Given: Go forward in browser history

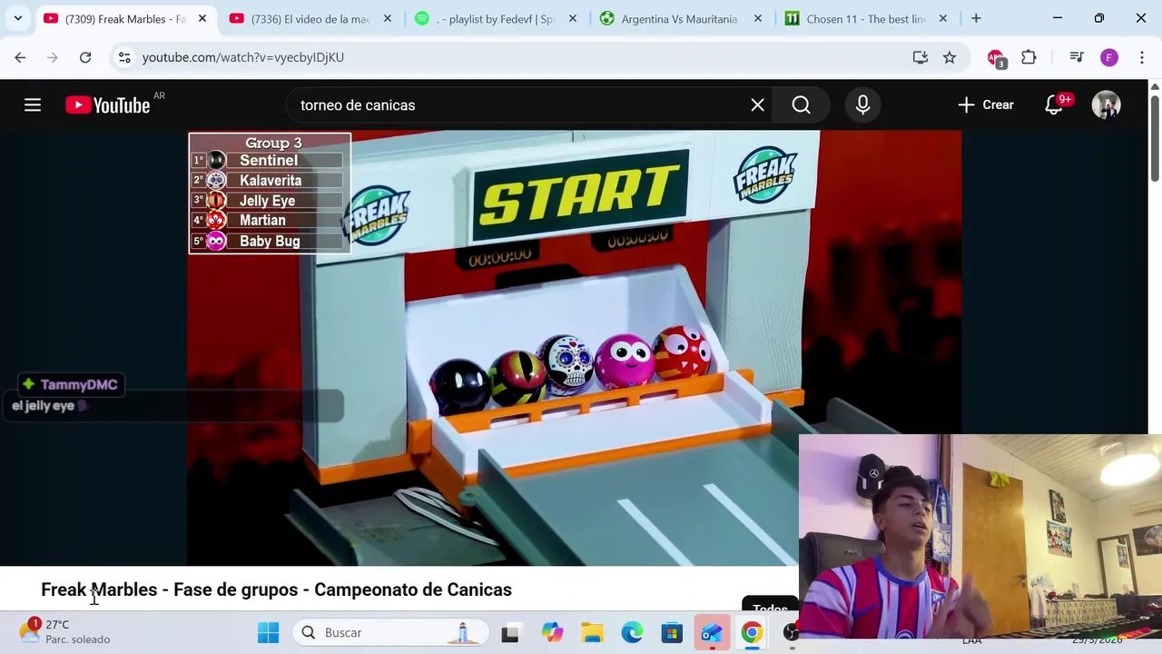Looking at the screenshot, I should click(x=53, y=57).
